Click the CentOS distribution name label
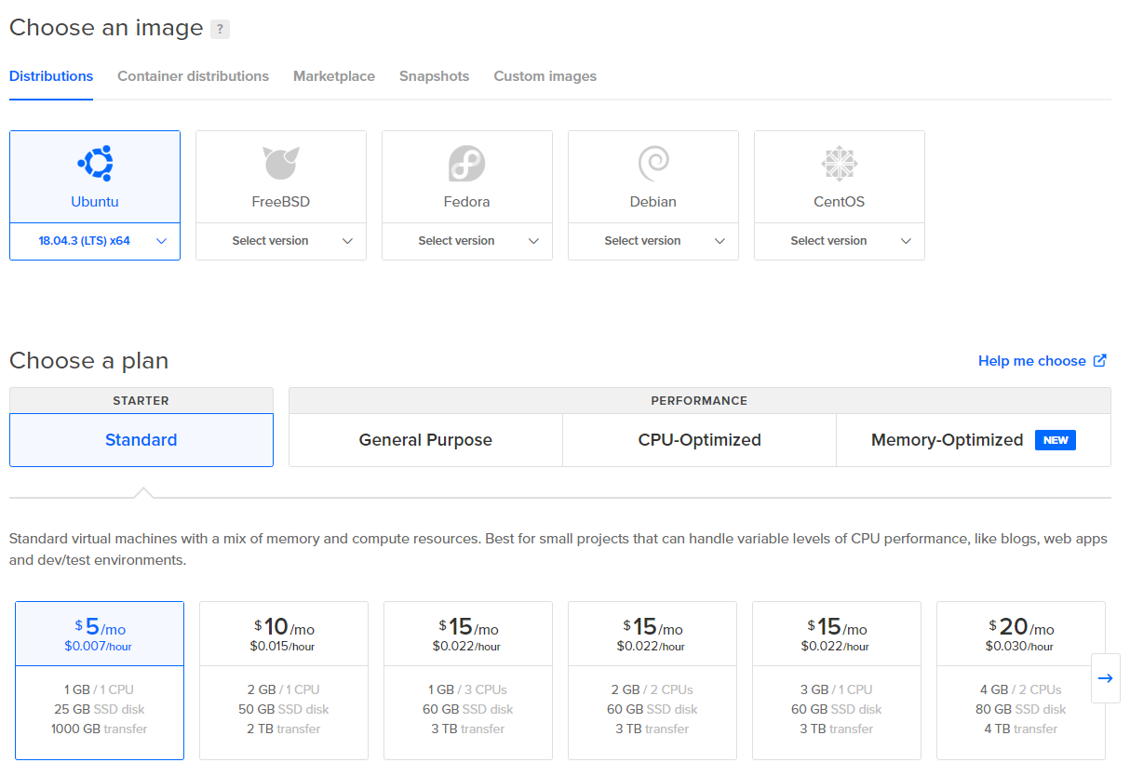This screenshot has height=776, width=1130. [840, 201]
